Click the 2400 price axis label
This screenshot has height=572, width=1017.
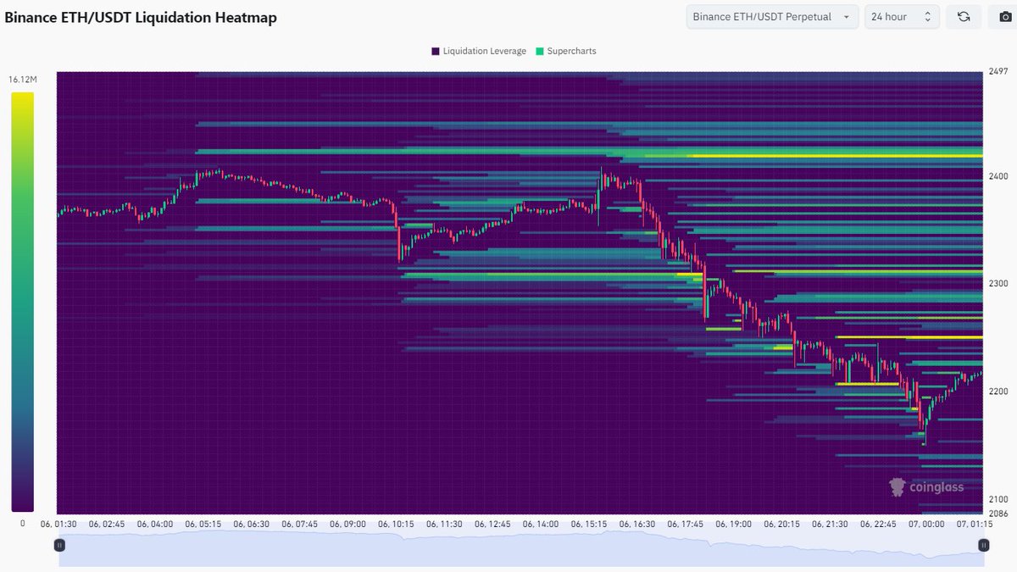[x=999, y=176]
